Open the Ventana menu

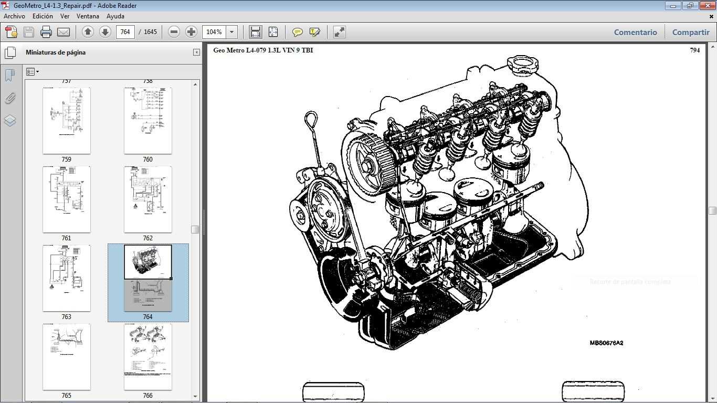point(88,16)
